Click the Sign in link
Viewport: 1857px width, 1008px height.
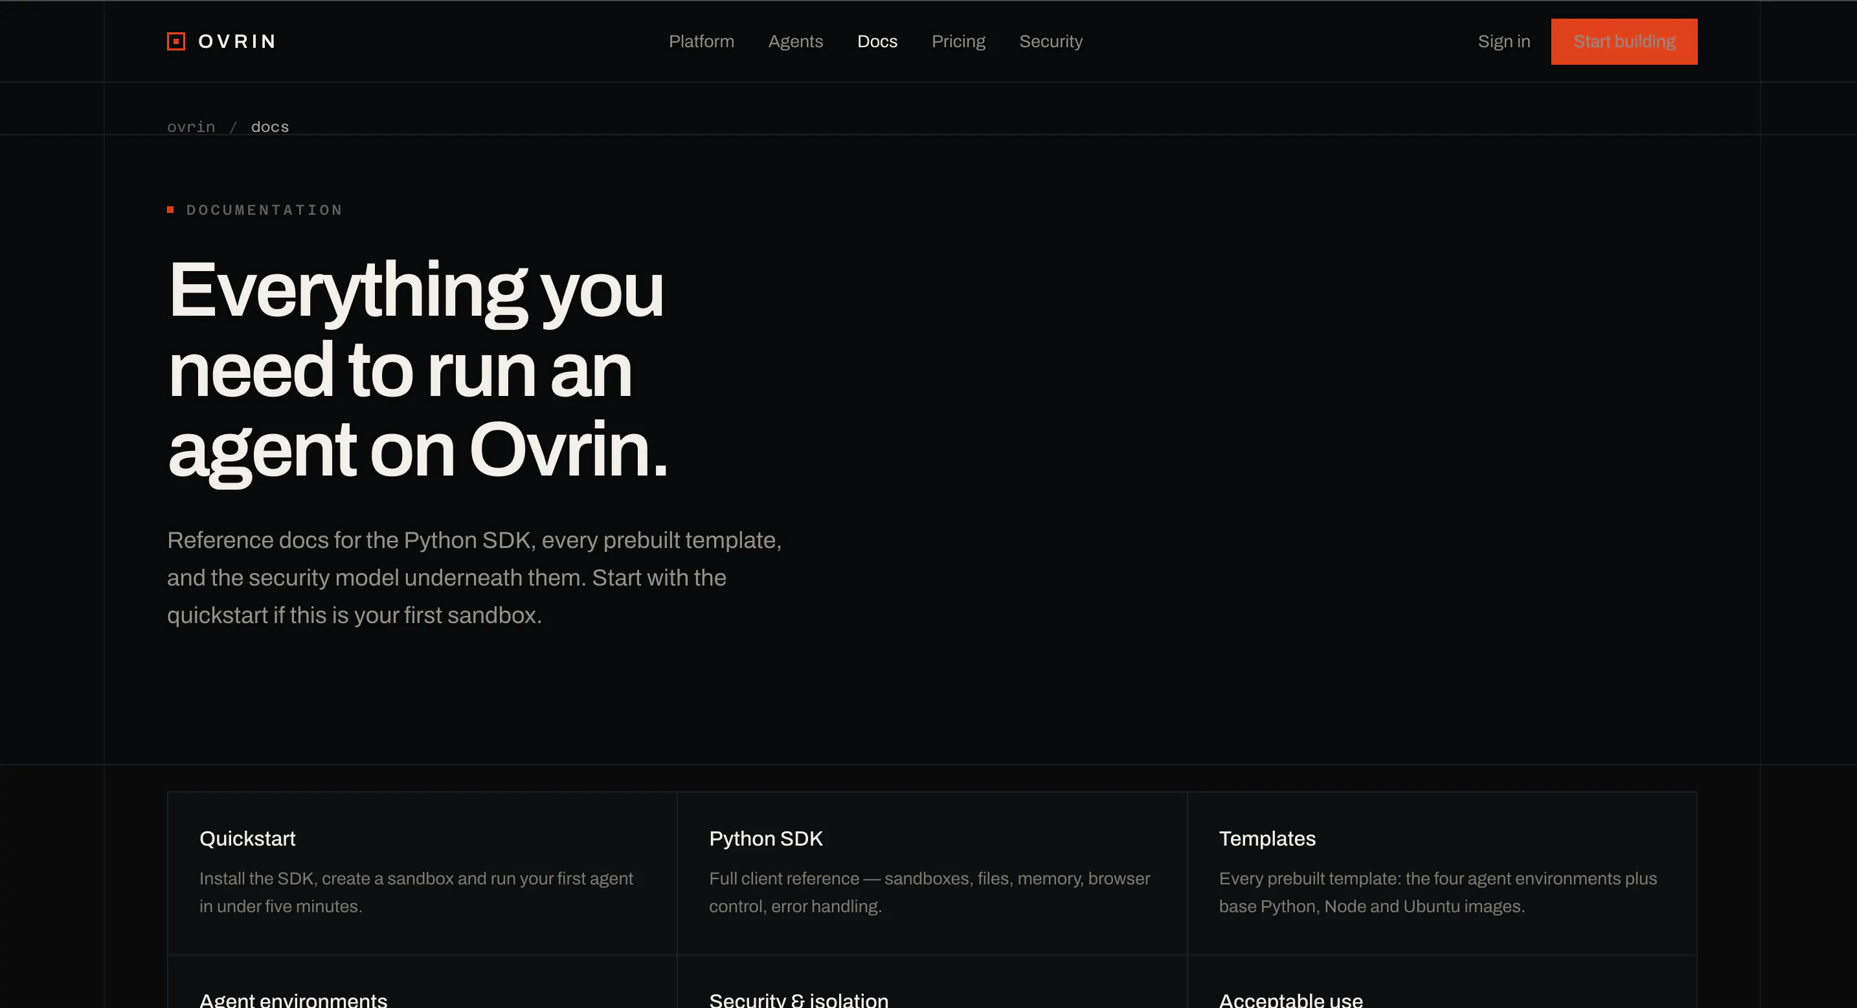coord(1503,41)
